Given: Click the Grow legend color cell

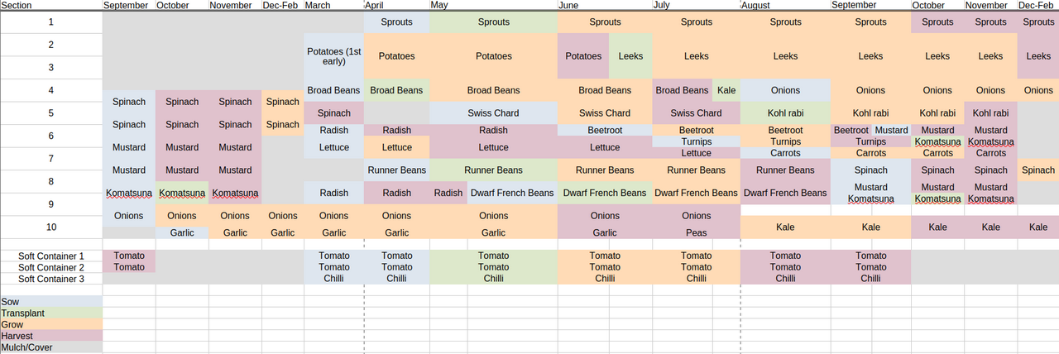Looking at the screenshot, I should click(x=51, y=325).
